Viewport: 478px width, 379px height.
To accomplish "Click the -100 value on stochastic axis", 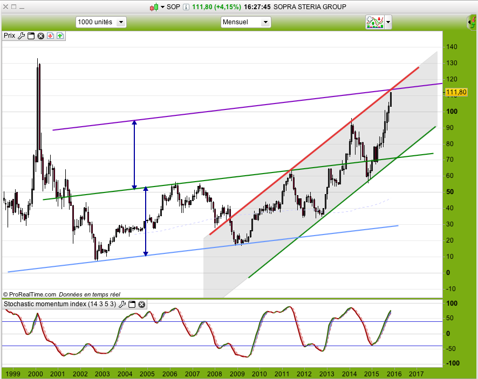I will tap(453, 363).
